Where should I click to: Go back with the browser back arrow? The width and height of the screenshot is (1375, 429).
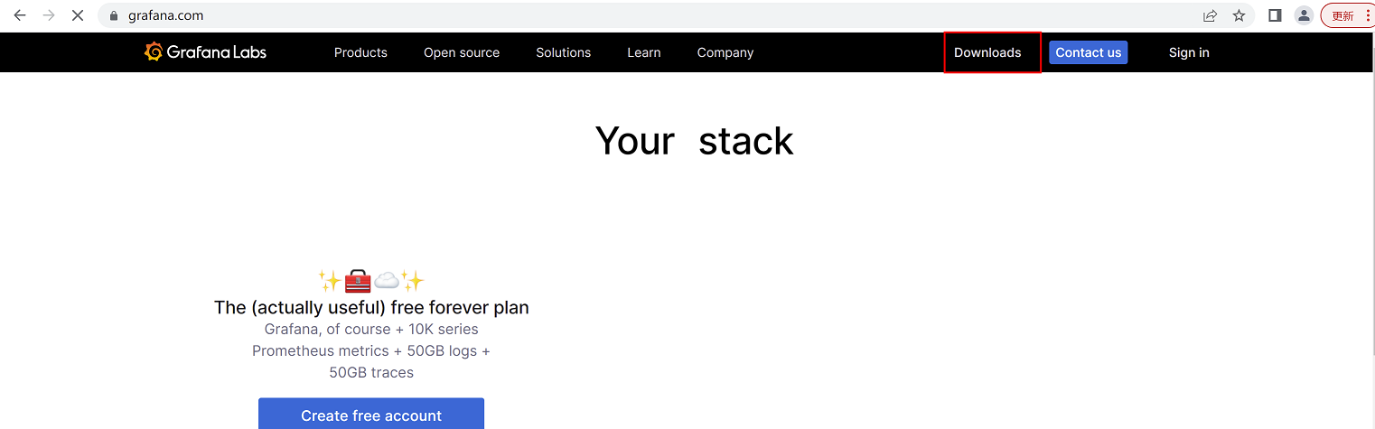click(20, 15)
